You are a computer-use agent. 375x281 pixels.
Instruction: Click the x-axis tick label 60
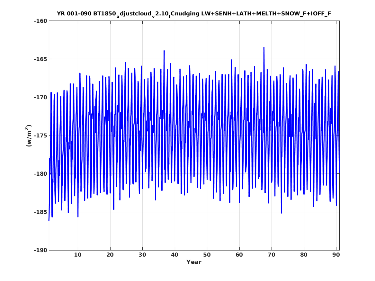tap(239, 255)
